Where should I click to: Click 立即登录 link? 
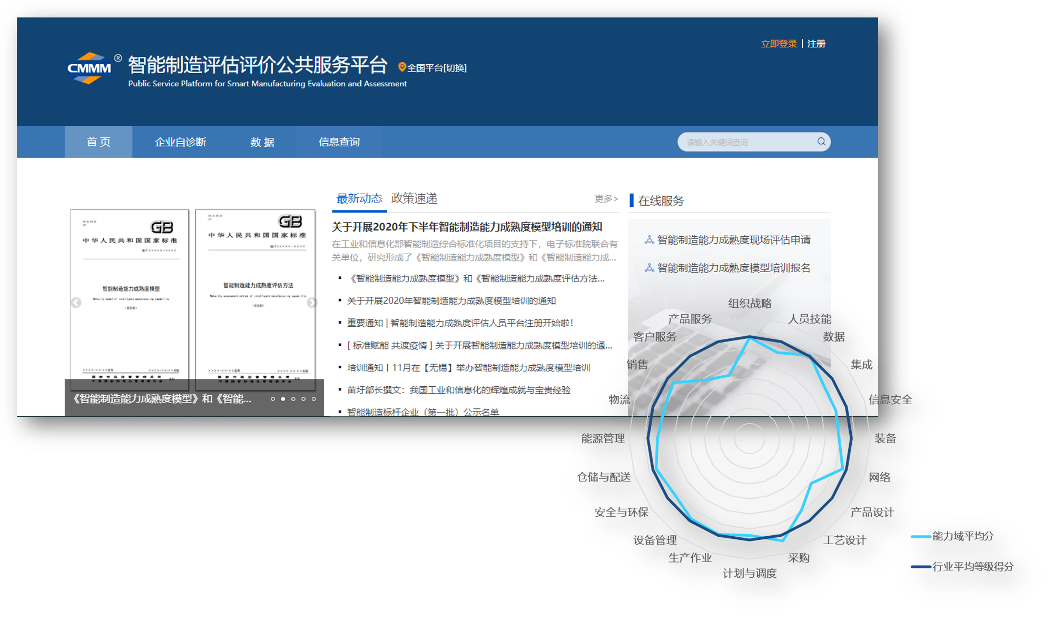779,44
